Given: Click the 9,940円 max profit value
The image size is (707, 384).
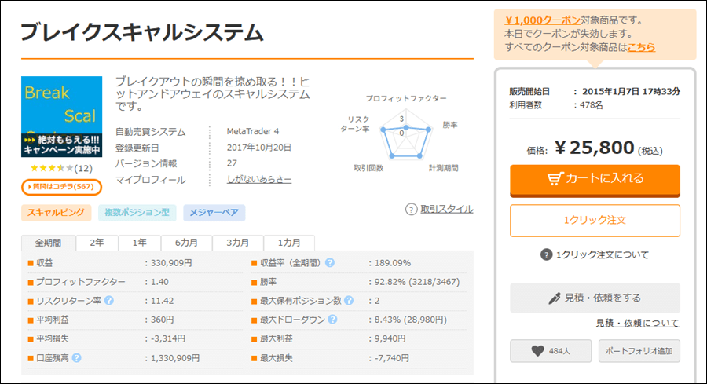Looking at the screenshot, I should click(390, 338).
